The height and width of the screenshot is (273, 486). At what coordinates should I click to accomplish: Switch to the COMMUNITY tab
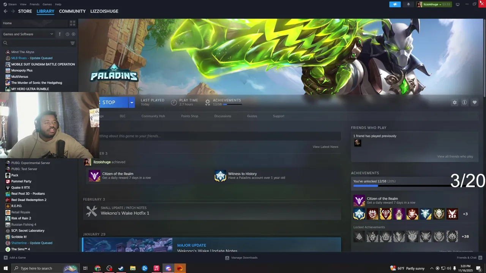pyautogui.click(x=72, y=11)
